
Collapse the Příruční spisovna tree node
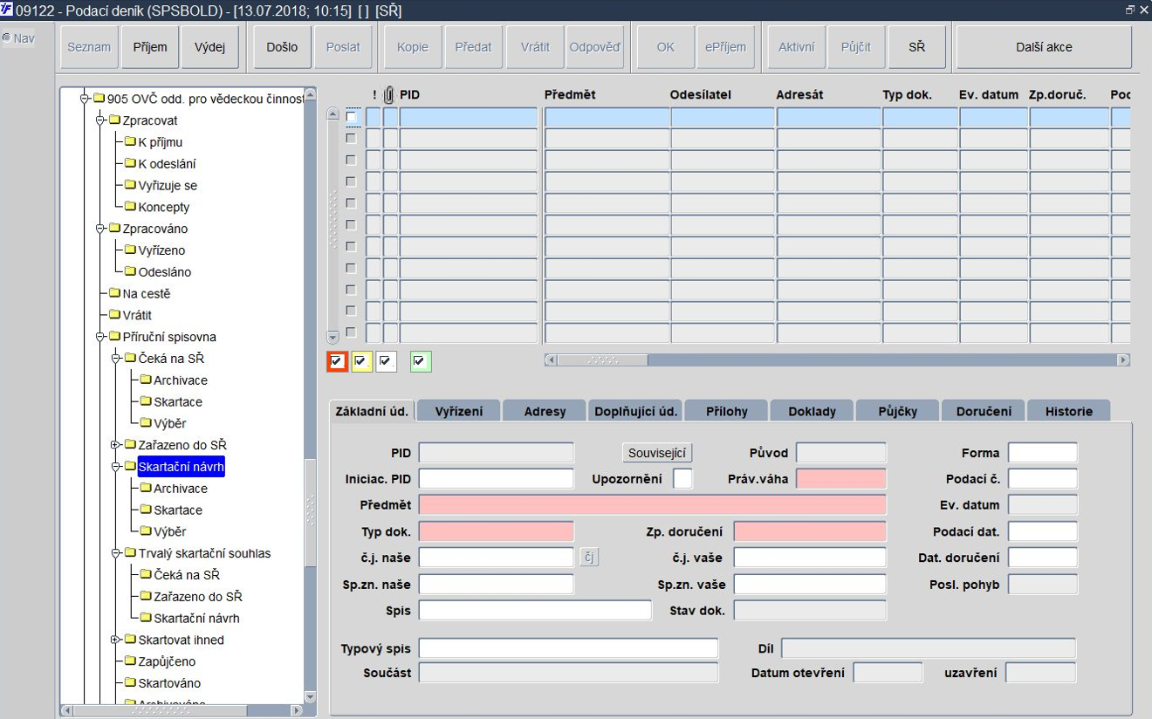pyautogui.click(x=99, y=337)
